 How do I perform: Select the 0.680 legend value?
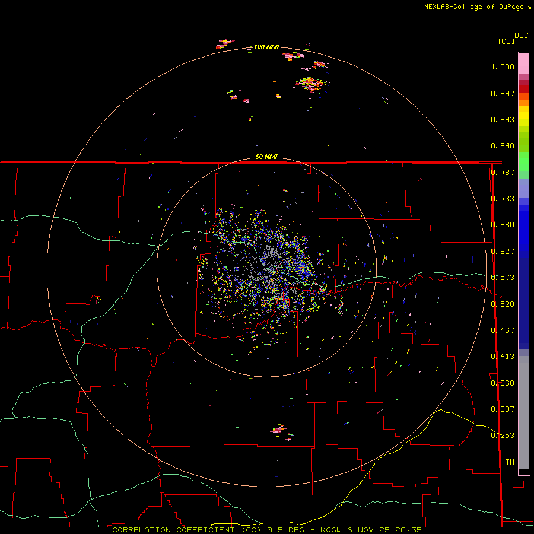503,225
